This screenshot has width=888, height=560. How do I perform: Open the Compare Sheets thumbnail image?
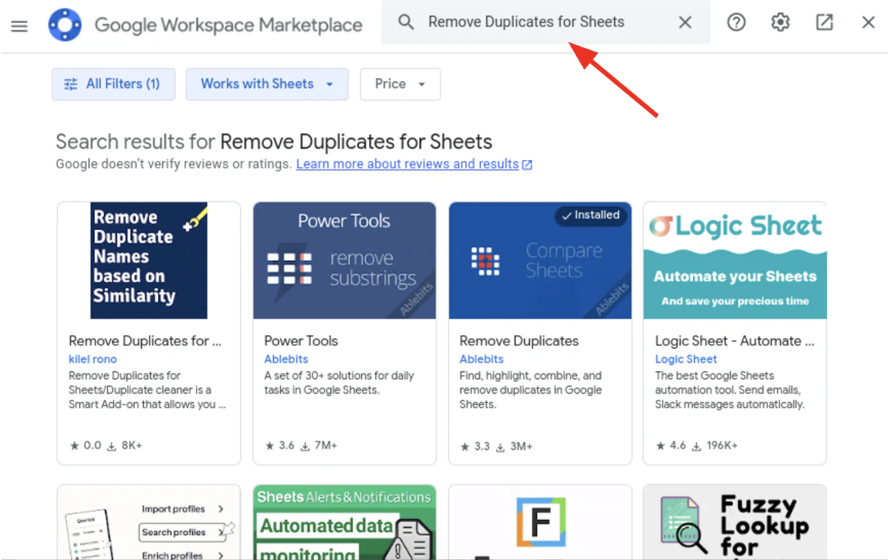click(540, 260)
